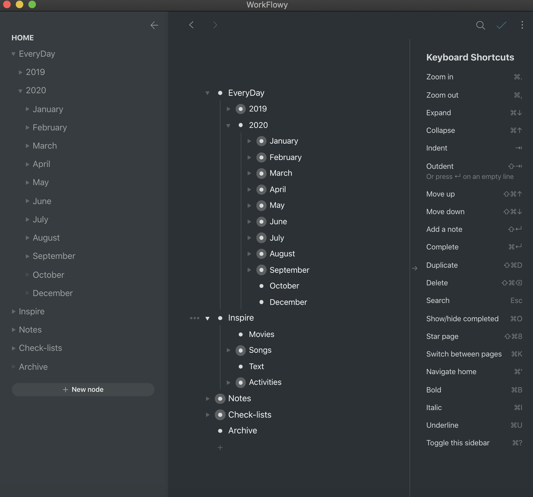Collapse EveryDay arrow in the sidebar
The image size is (533, 497).
pyautogui.click(x=13, y=54)
